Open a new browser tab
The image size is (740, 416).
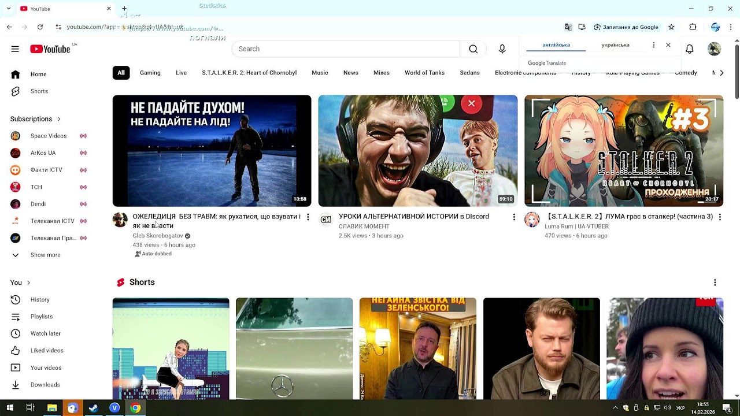tap(124, 9)
